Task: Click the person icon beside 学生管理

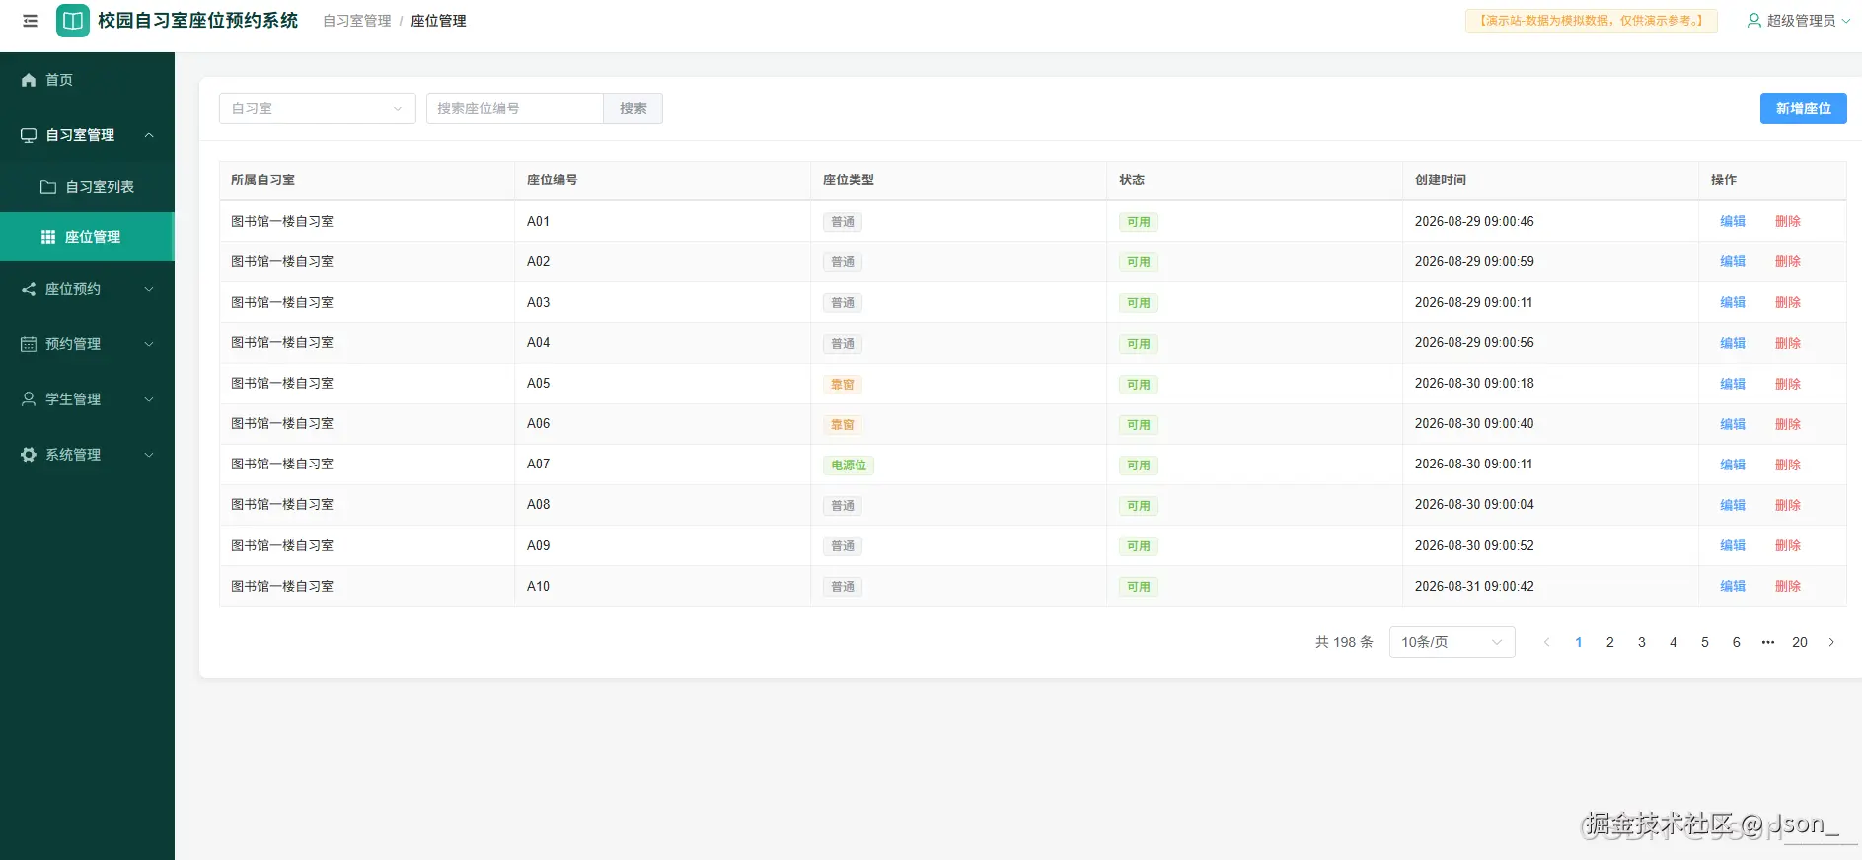Action: point(29,399)
